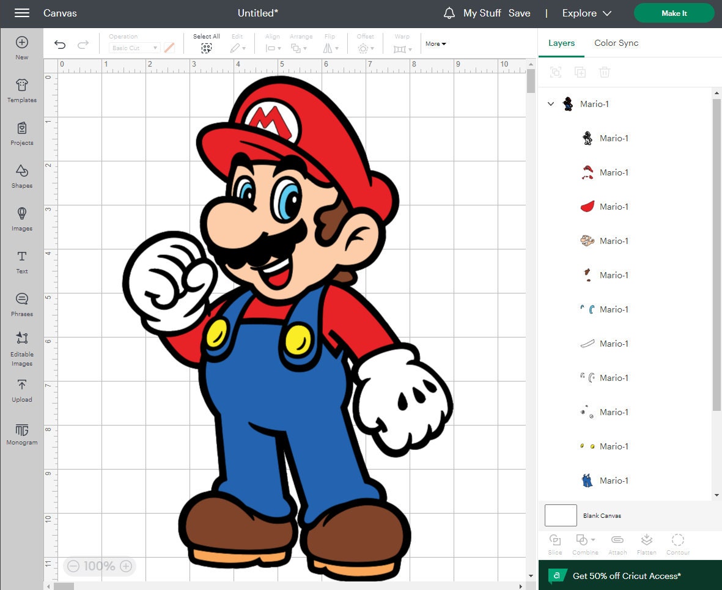Click the Make It button

click(674, 13)
